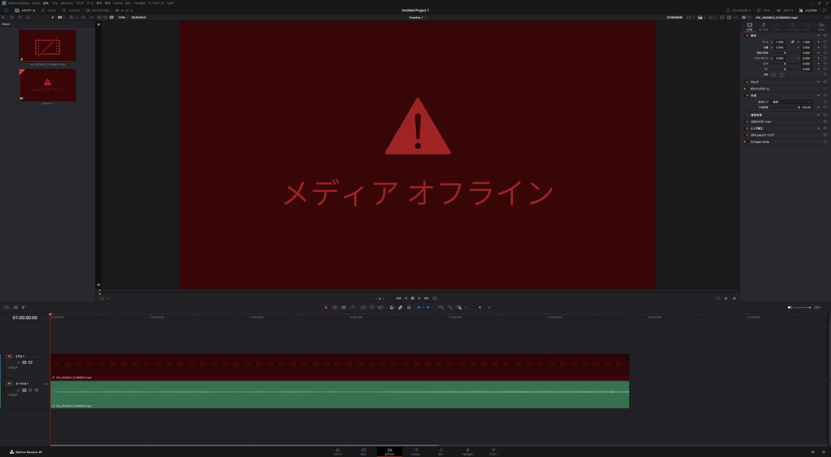Mute audio track A1 with M button

click(36, 390)
